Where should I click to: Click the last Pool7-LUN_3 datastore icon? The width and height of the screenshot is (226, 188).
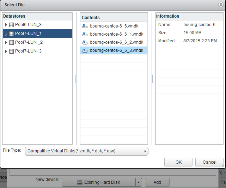12,51
